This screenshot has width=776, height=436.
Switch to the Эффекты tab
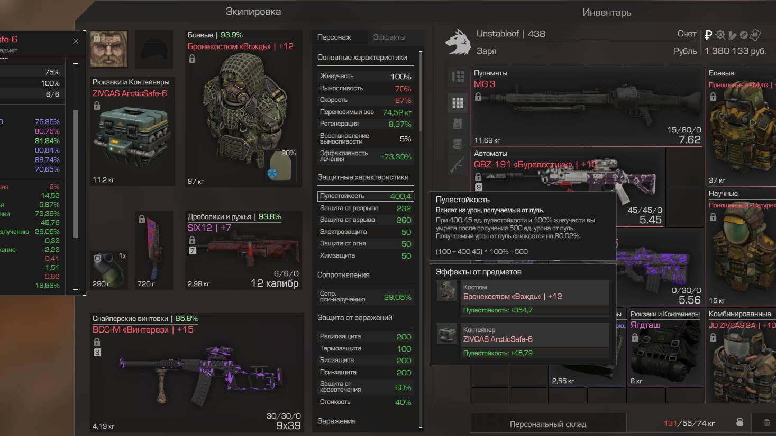tap(389, 37)
